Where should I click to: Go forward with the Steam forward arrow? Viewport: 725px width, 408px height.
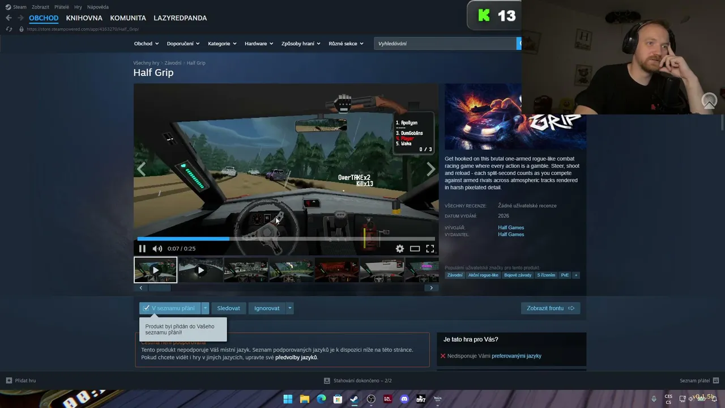(20, 18)
